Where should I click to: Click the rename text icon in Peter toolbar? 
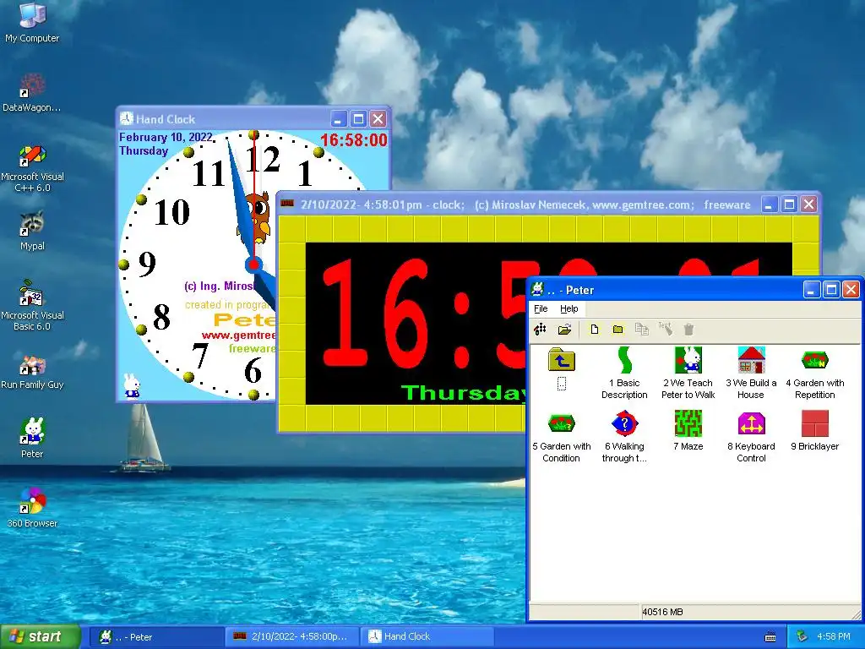666,330
